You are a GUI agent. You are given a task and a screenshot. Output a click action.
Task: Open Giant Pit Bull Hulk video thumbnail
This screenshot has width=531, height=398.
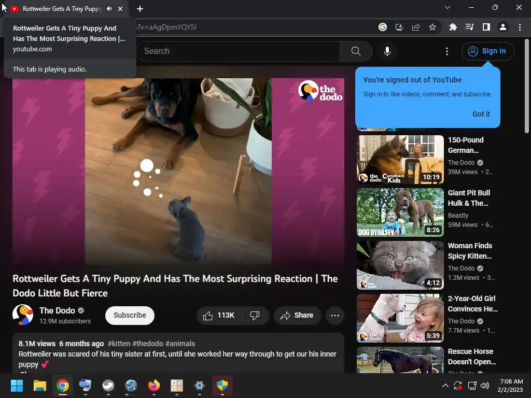pos(400,212)
